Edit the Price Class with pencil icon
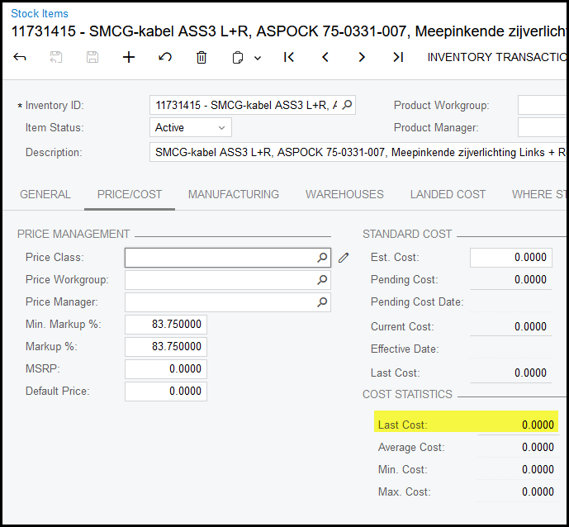Image resolution: width=569 pixels, height=527 pixels. 344,258
